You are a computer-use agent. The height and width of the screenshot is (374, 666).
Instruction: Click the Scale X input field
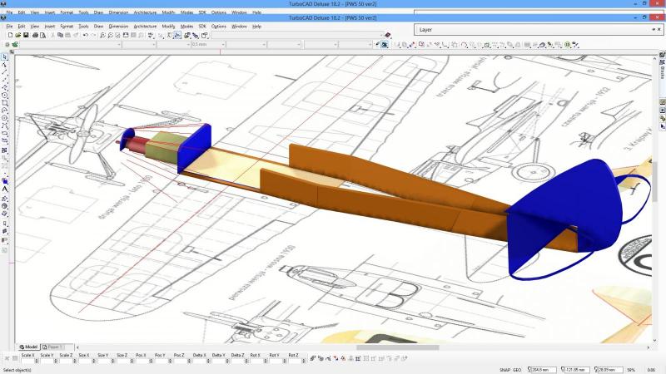point(29,361)
